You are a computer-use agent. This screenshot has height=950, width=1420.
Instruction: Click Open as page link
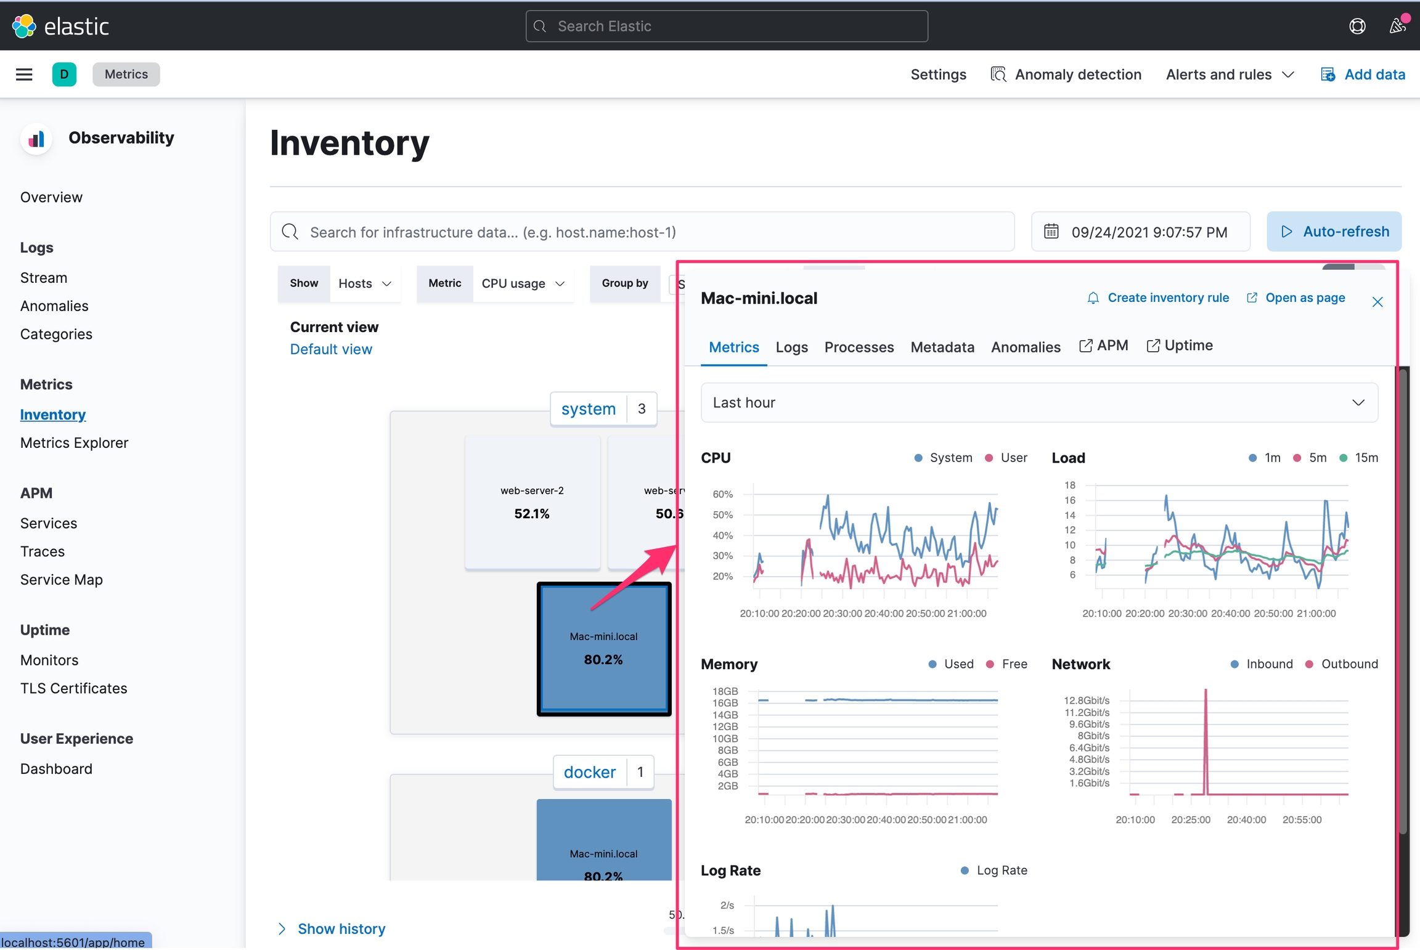[x=1305, y=298]
